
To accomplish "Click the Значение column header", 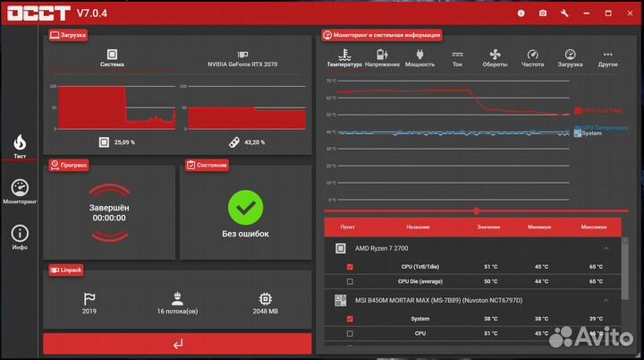I will (x=488, y=227).
